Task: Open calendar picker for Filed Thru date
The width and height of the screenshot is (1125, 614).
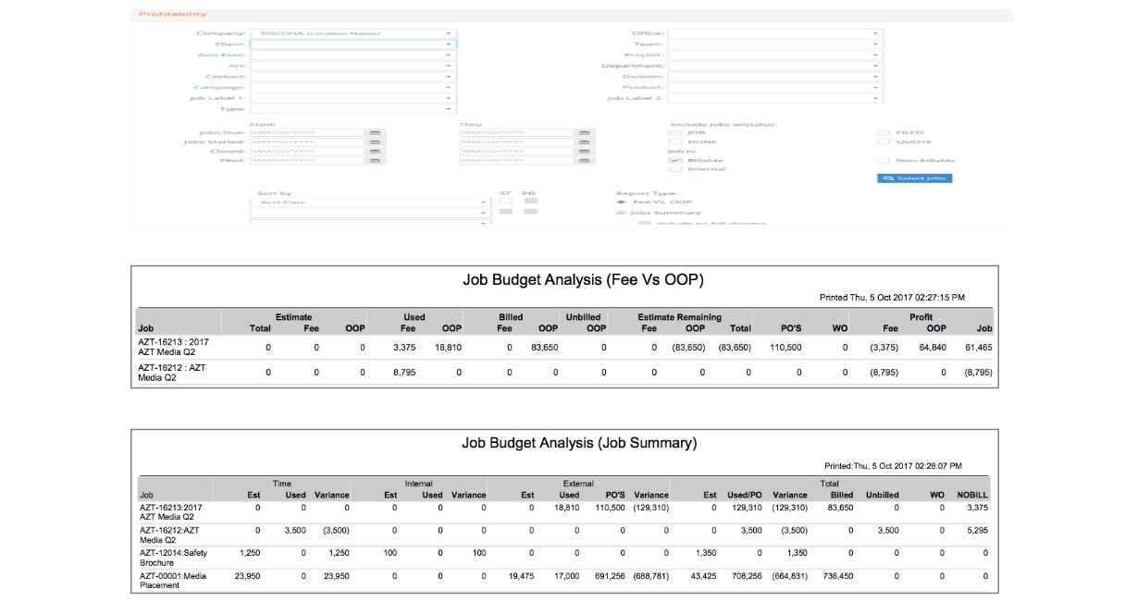Action: pyautogui.click(x=584, y=161)
